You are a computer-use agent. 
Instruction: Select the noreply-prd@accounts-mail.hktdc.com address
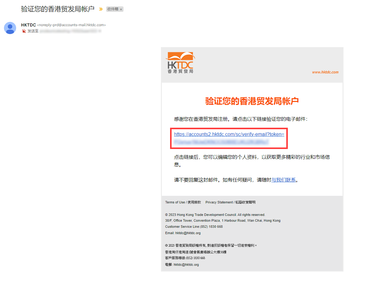[71, 25]
